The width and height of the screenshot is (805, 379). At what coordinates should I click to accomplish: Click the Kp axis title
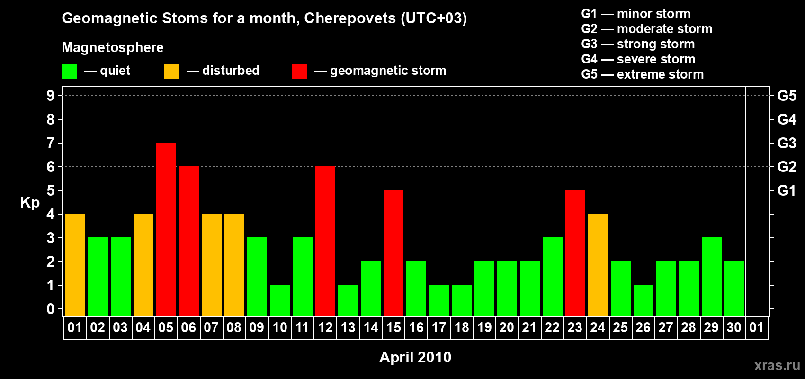tap(30, 203)
